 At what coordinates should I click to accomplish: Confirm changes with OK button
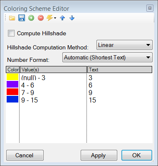[x=137, y=155]
